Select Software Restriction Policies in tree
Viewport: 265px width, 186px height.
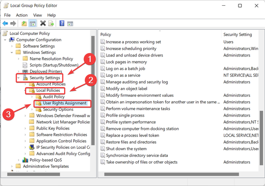pos(62,135)
